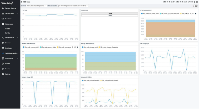
Task: Click the CPU Usage (m) panel title
Action: (x=145, y=44)
